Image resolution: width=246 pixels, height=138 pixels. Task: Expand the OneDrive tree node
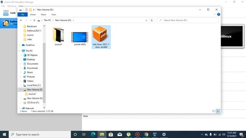20,45
